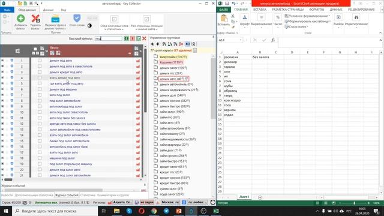Switch to the Статистика bottom tab
Viewport: 384px width, 216px height.
click(88, 195)
